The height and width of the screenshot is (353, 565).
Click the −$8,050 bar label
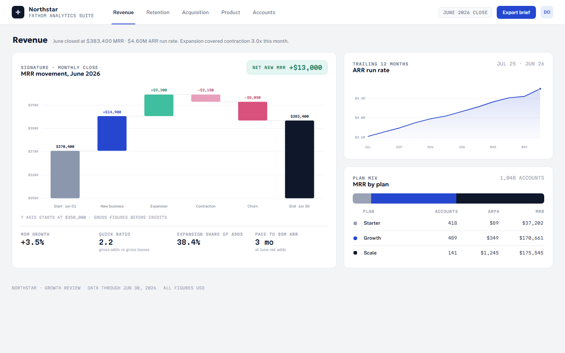click(253, 98)
